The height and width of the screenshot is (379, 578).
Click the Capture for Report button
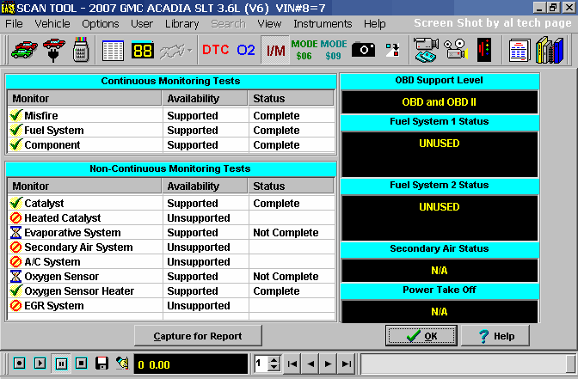click(198, 336)
